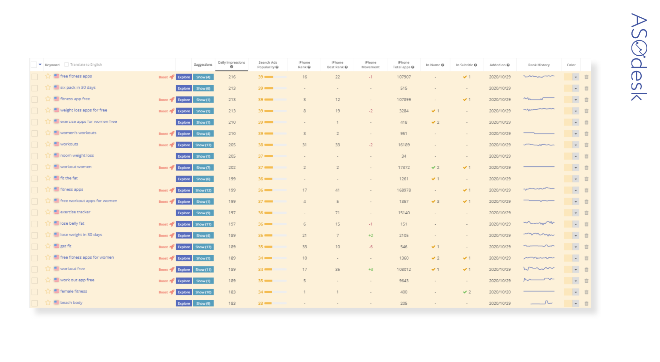Click Boost rocket for 'lose belly fat'
This screenshot has width=660, height=362.
(172, 224)
